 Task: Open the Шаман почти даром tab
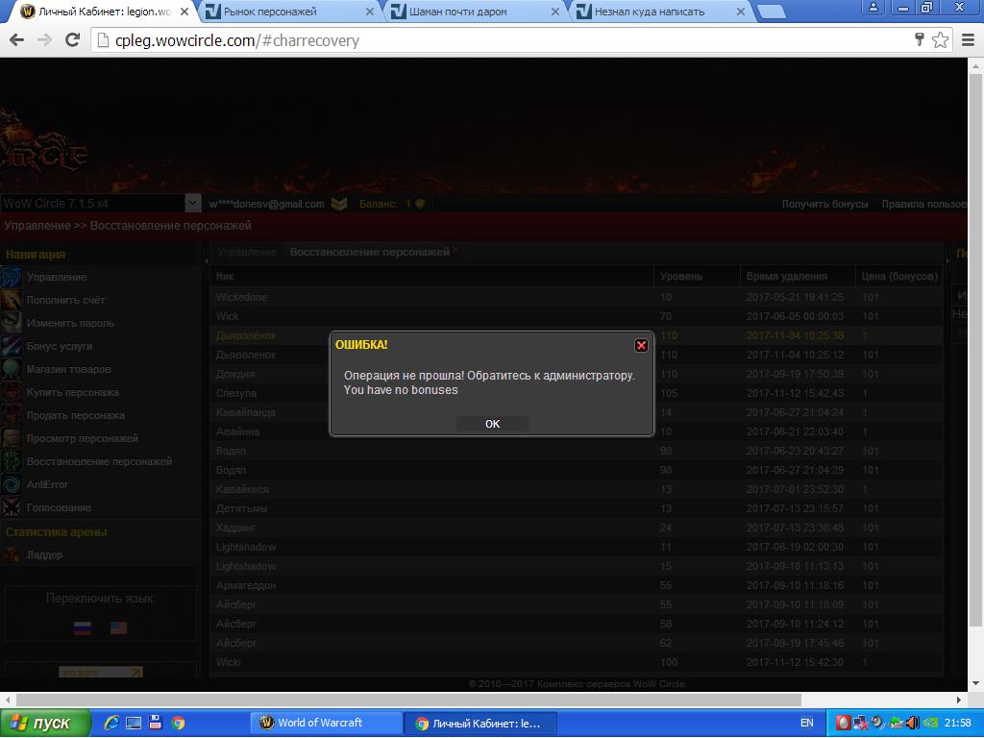tap(469, 12)
